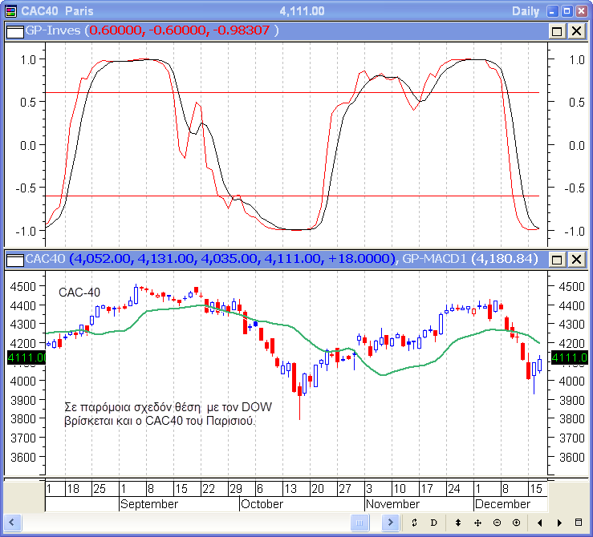Maximize the CAC40 price pane

558,259
